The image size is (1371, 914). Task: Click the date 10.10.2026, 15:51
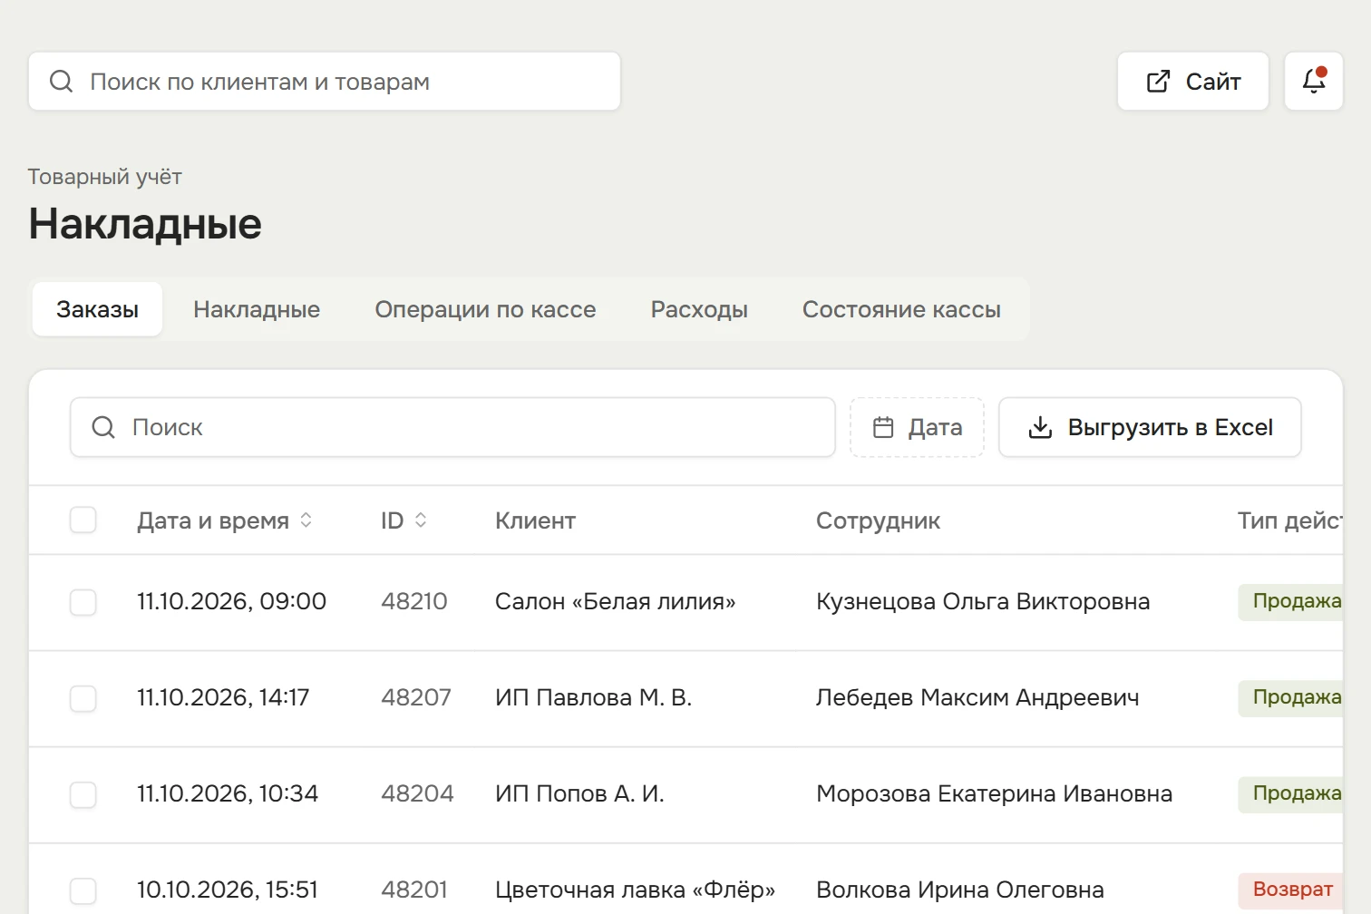point(228,890)
